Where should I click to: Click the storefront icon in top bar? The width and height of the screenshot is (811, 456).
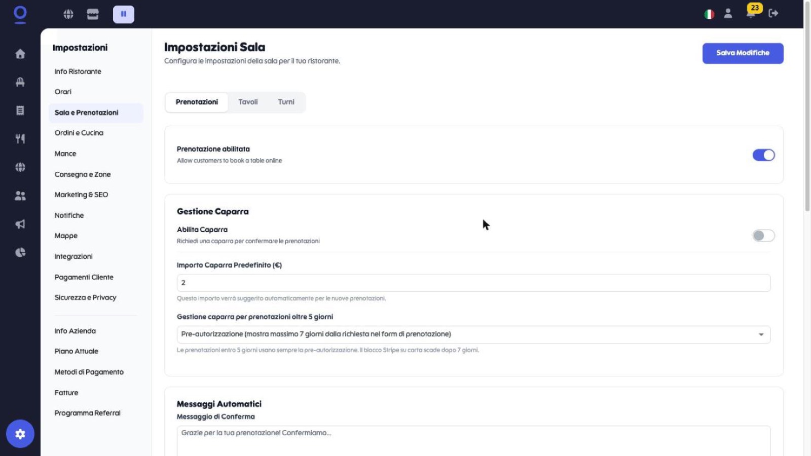point(93,14)
